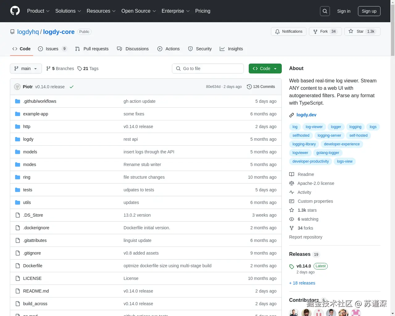Click the file icon next to .DS_Store

point(18,215)
